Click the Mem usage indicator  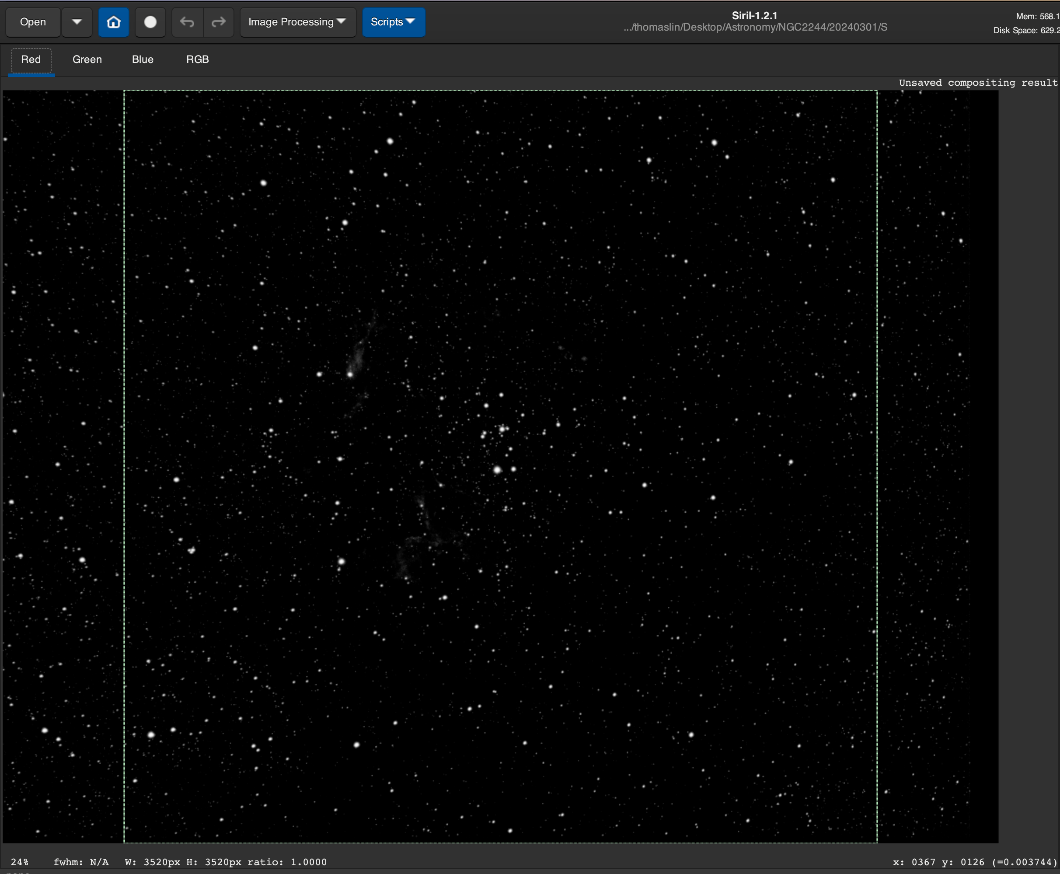click(1037, 16)
